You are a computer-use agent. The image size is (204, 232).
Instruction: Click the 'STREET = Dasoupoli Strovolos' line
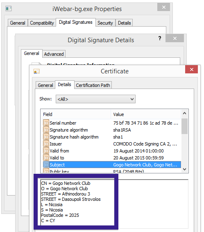coord(71,199)
